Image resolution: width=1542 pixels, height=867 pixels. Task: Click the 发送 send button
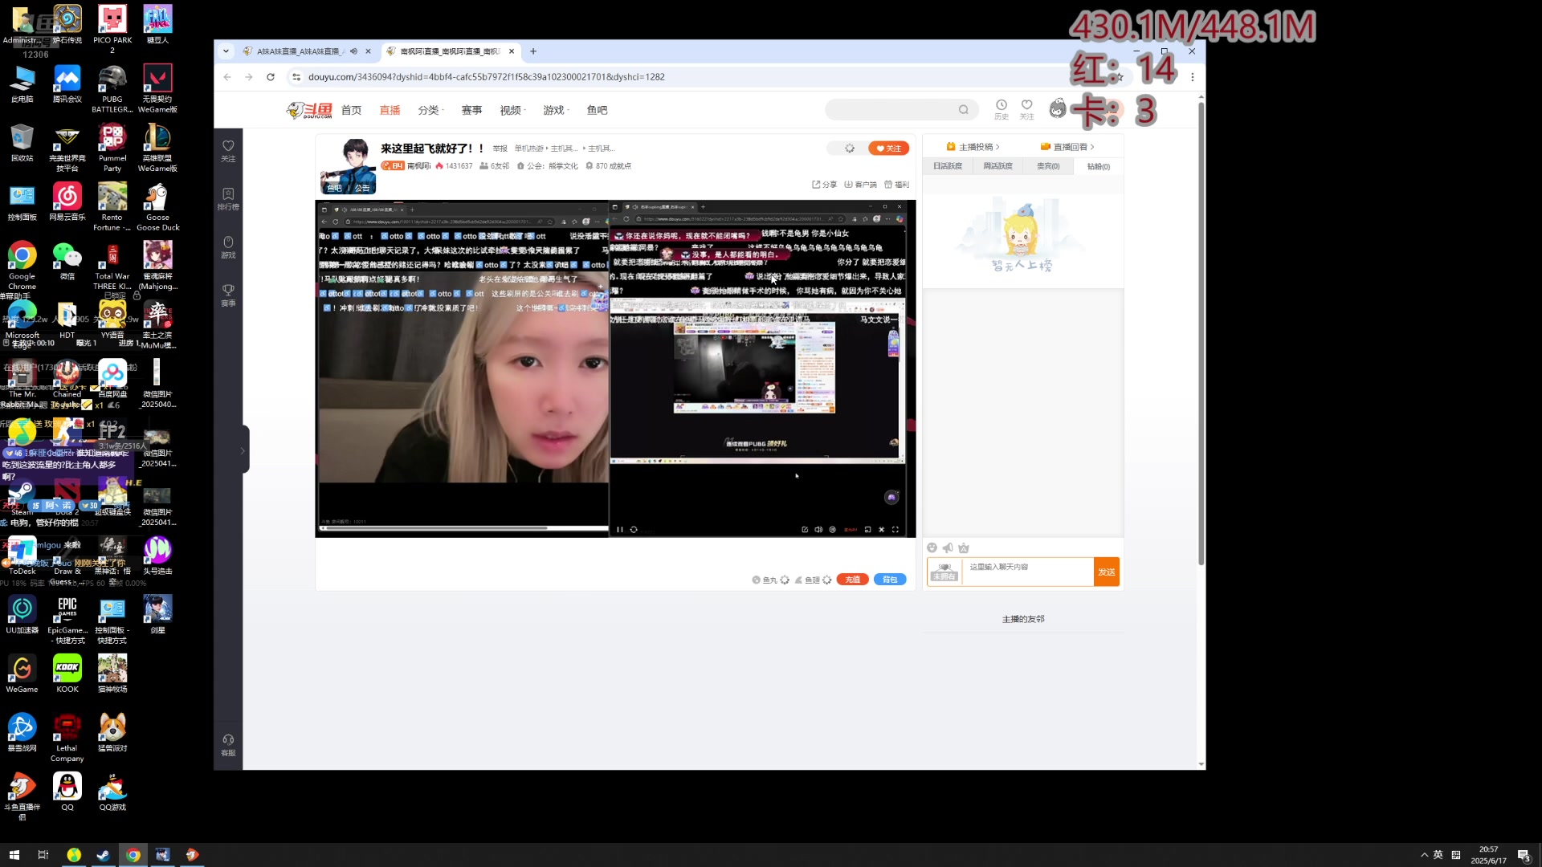click(1106, 572)
